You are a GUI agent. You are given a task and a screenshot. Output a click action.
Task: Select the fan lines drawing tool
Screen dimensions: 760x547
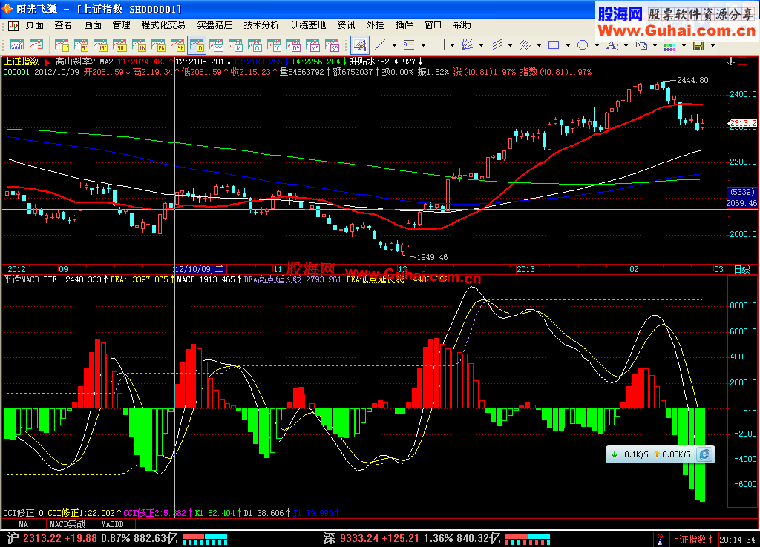click(x=468, y=45)
